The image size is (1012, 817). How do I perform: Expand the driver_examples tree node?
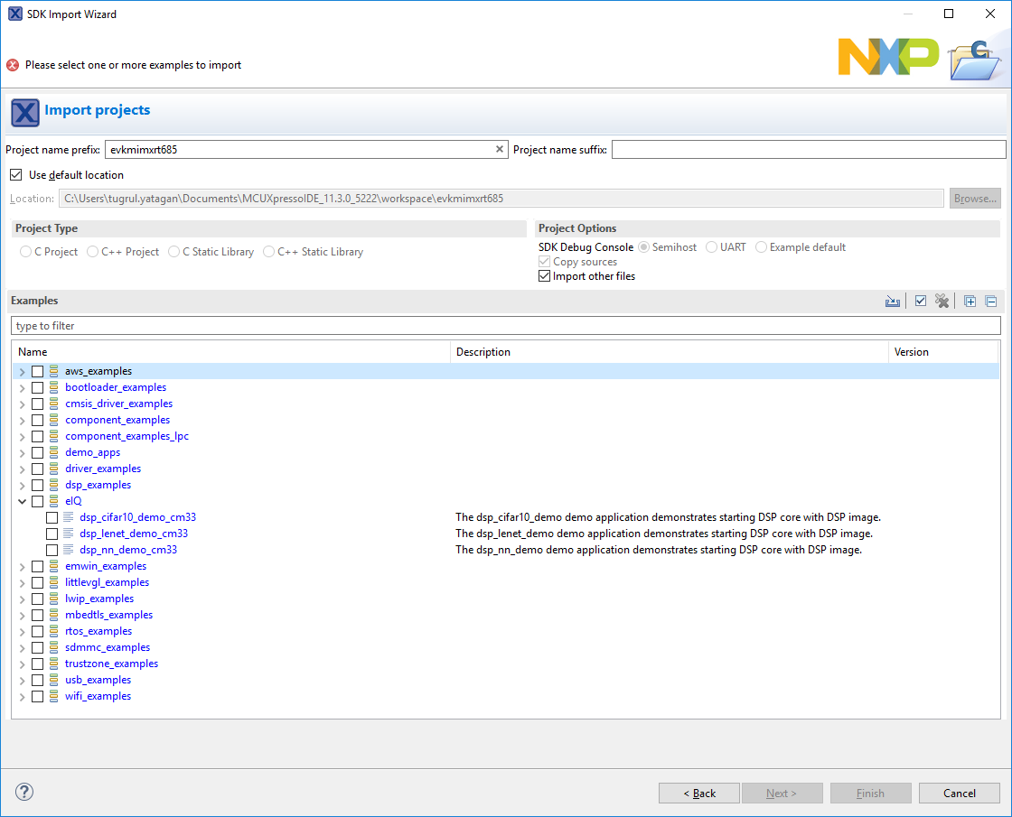(21, 469)
